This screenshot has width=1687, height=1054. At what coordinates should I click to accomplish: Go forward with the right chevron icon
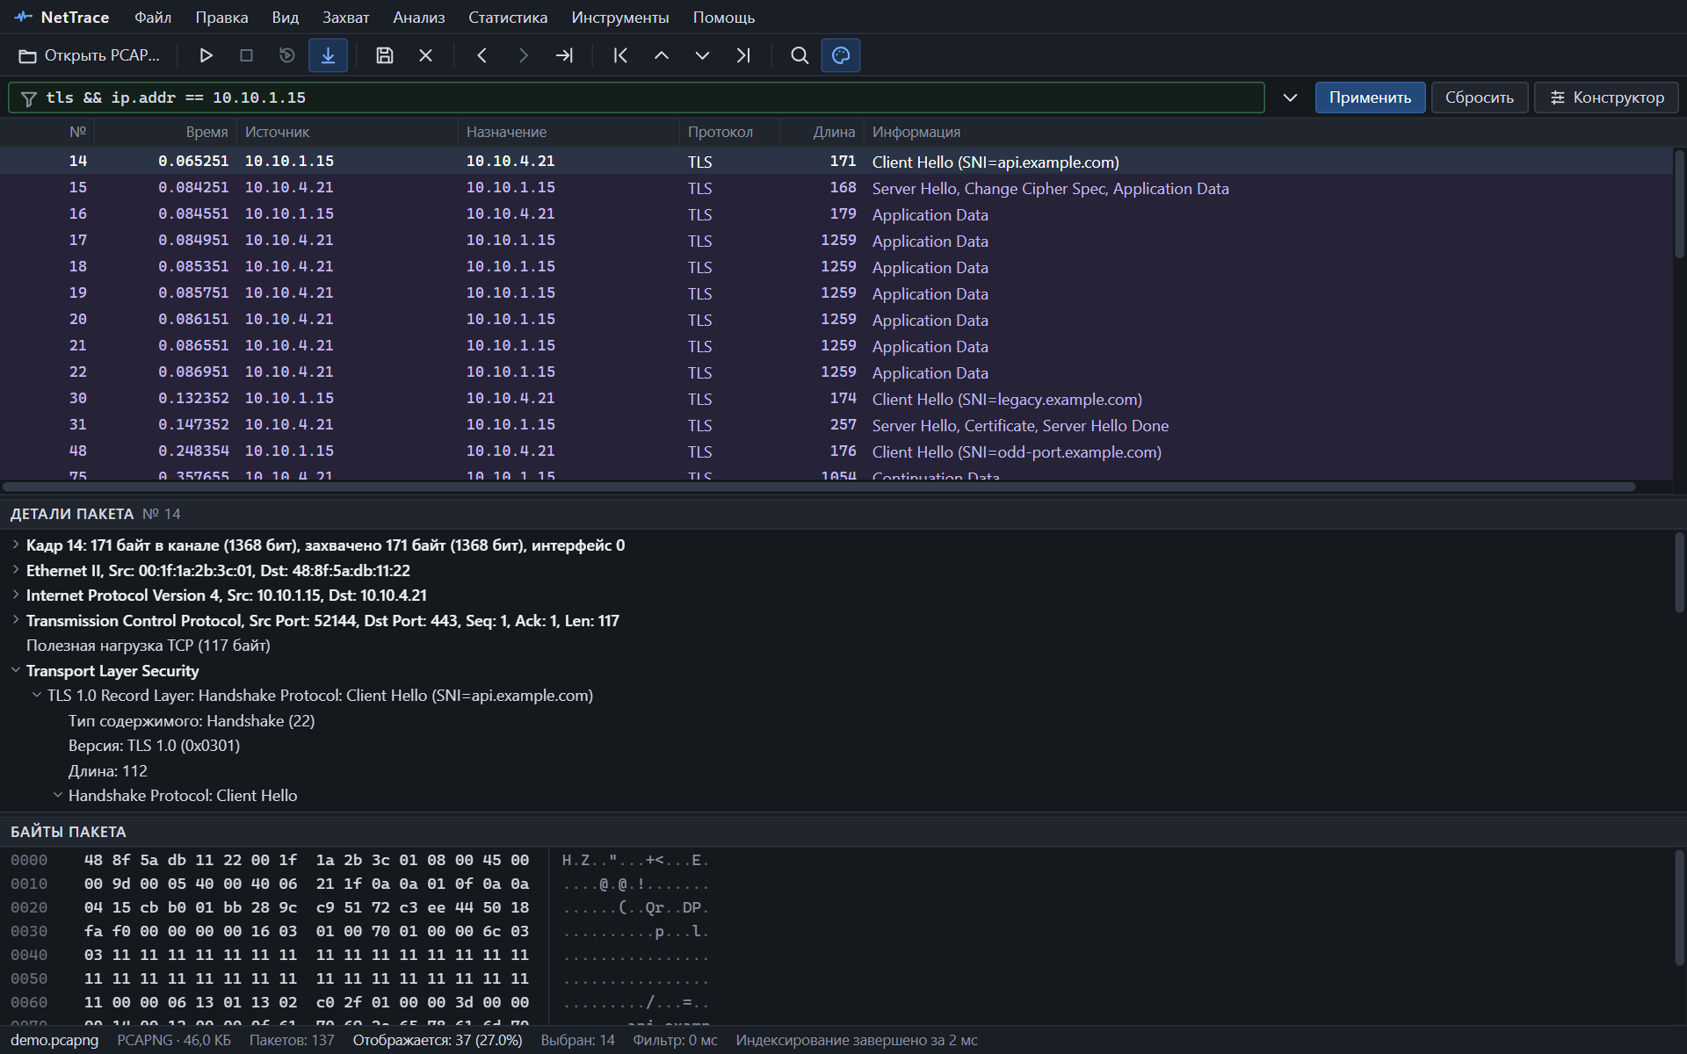(x=523, y=55)
